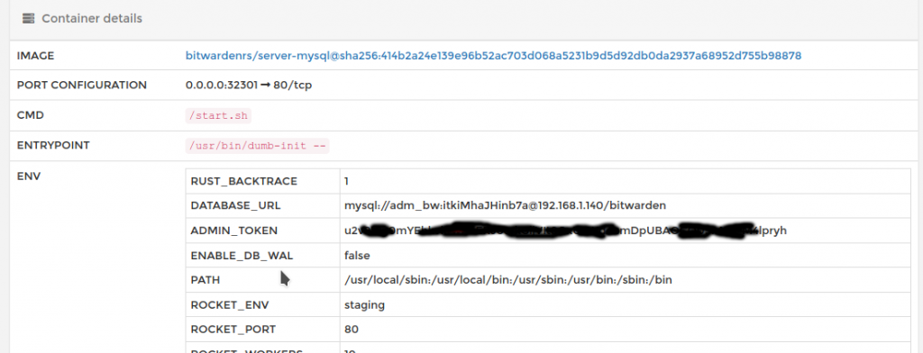Select the /usr/bin/dumb-init entrypoint code
The image size is (923, 353).
click(x=257, y=145)
